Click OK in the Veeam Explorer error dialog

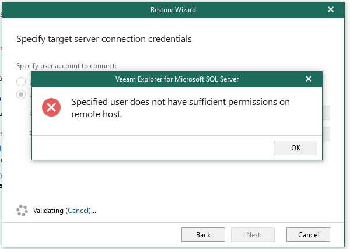coord(295,148)
